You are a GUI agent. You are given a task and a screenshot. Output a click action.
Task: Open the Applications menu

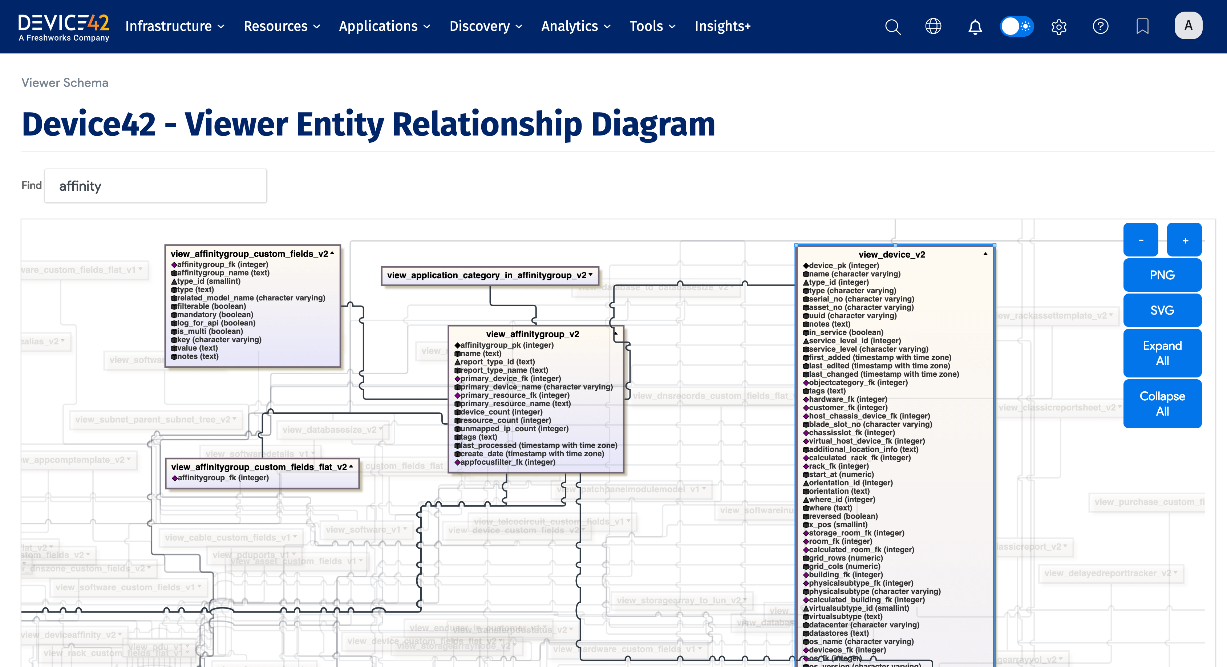385,26
